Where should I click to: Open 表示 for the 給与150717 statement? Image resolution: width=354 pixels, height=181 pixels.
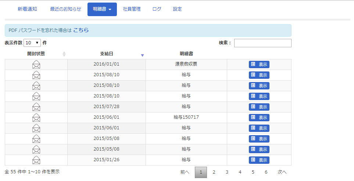click(259, 118)
